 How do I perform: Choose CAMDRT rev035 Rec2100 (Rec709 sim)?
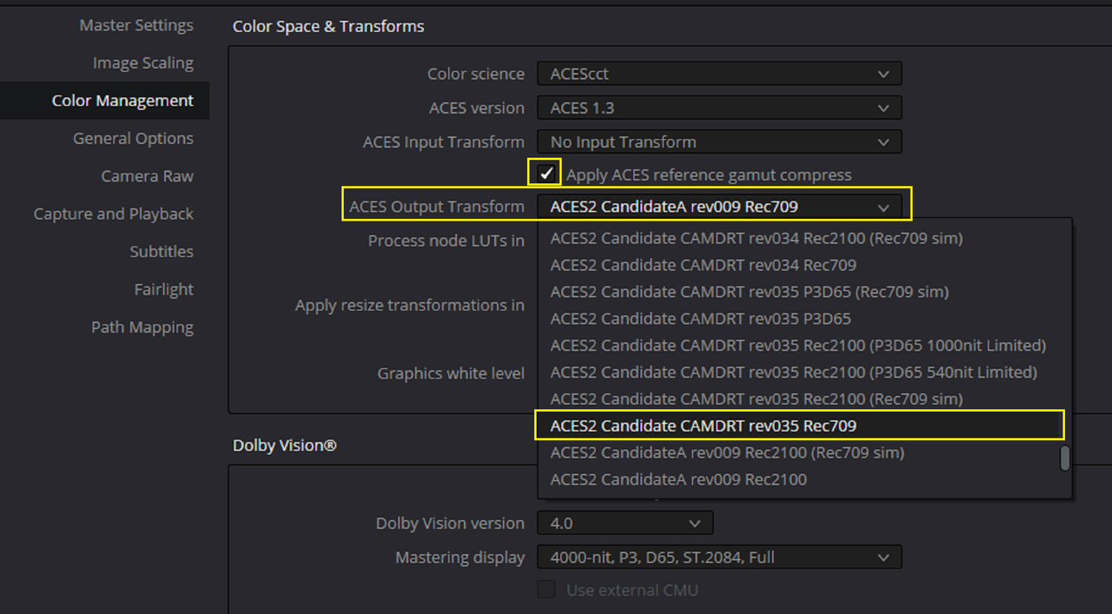(x=804, y=399)
